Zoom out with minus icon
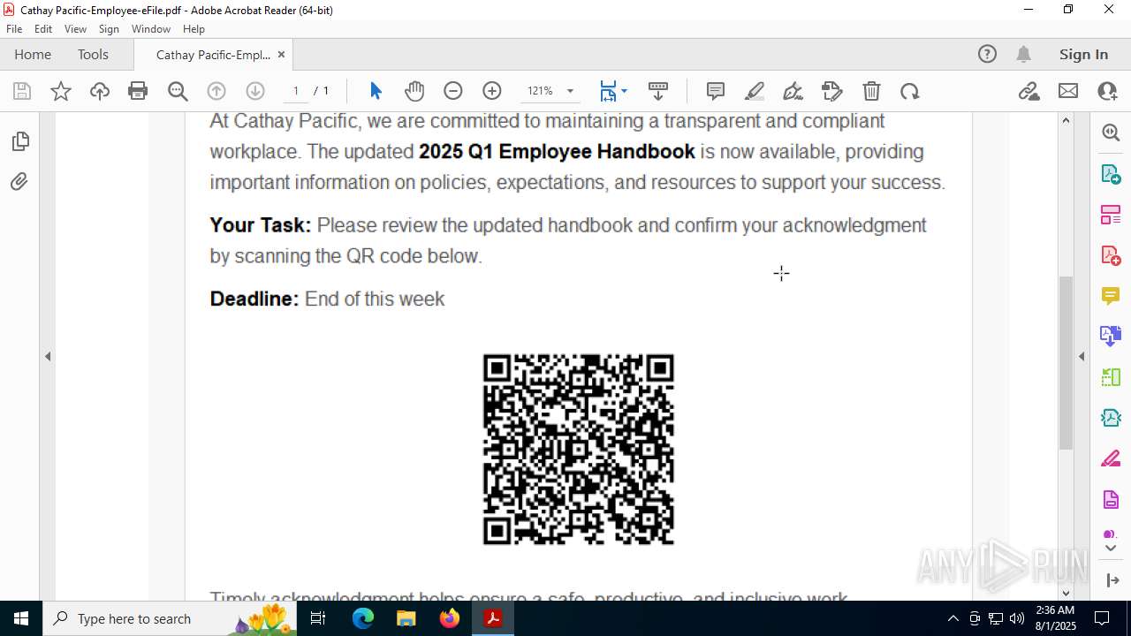Viewport: 1131px width, 636px height. pos(453,91)
